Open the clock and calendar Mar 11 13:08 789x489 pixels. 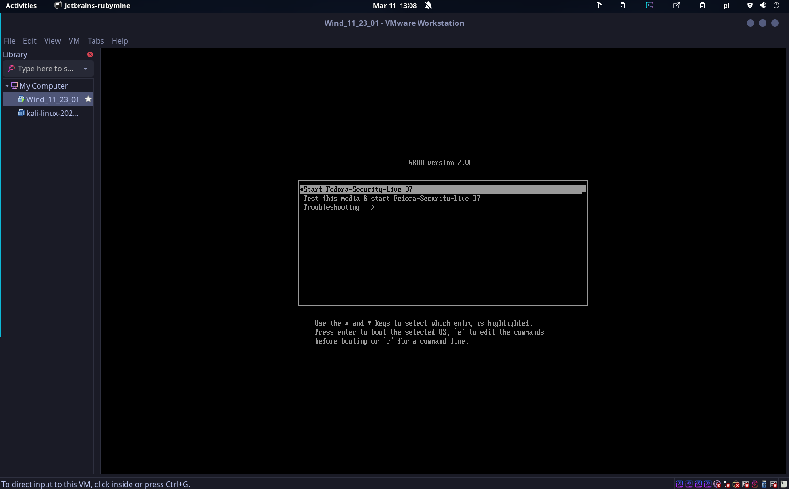(x=394, y=6)
